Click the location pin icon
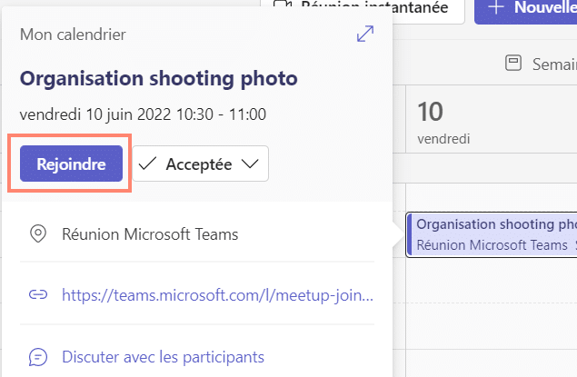This screenshot has height=377, width=577. [38, 233]
